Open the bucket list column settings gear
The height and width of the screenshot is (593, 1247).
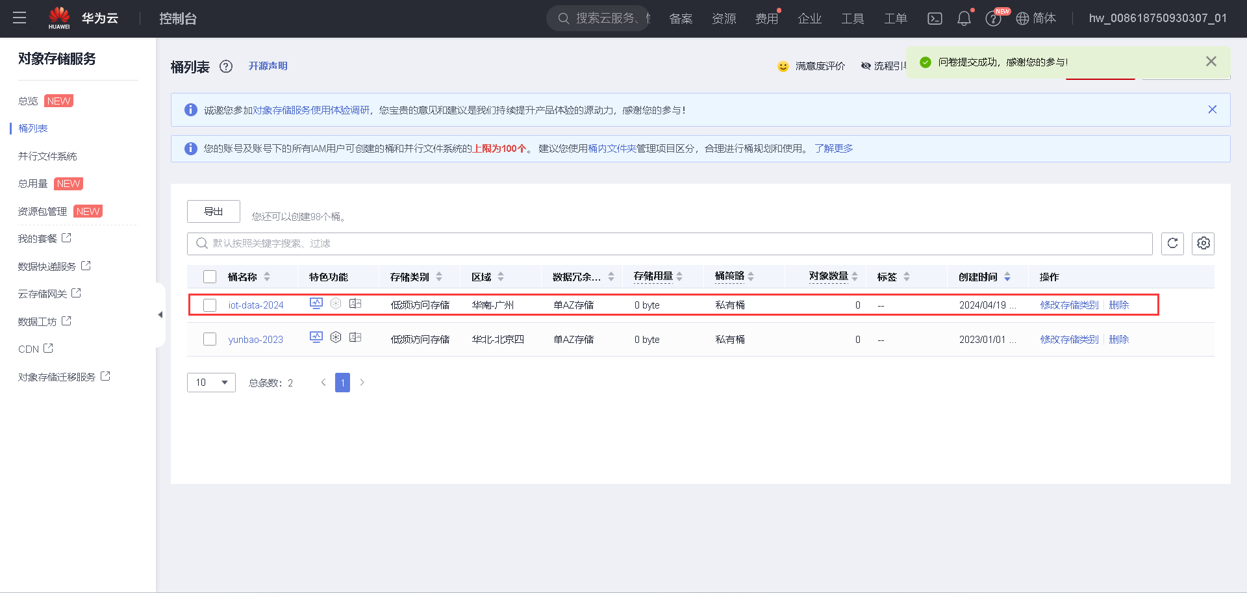(x=1203, y=244)
